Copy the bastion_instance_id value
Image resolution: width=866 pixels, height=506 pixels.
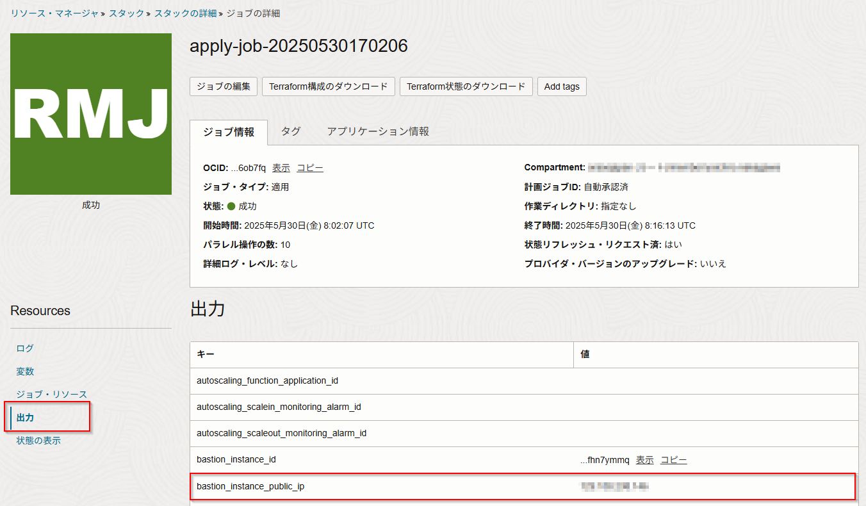click(673, 460)
